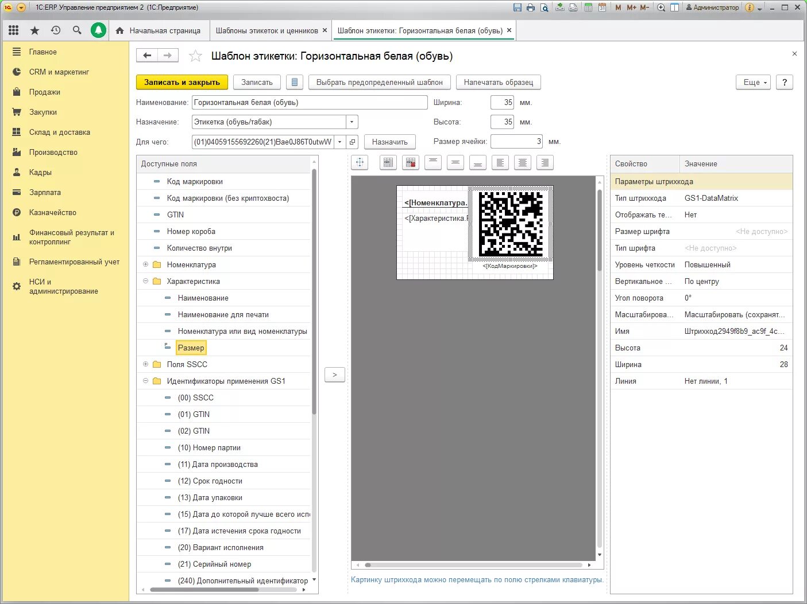Open НСИ и администрирование section
Viewport: 807px width, 604px height.
63,286
